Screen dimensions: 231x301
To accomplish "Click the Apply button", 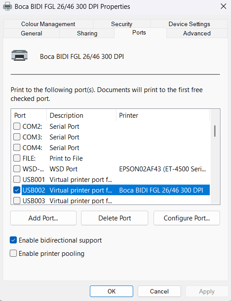I will (x=207, y=291).
